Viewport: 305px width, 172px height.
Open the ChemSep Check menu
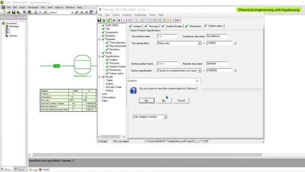click(116, 15)
